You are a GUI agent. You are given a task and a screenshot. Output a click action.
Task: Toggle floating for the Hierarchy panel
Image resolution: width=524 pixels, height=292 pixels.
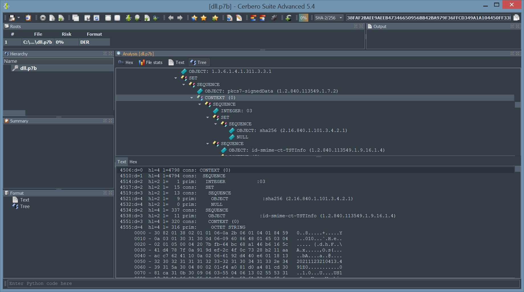[x=105, y=54]
